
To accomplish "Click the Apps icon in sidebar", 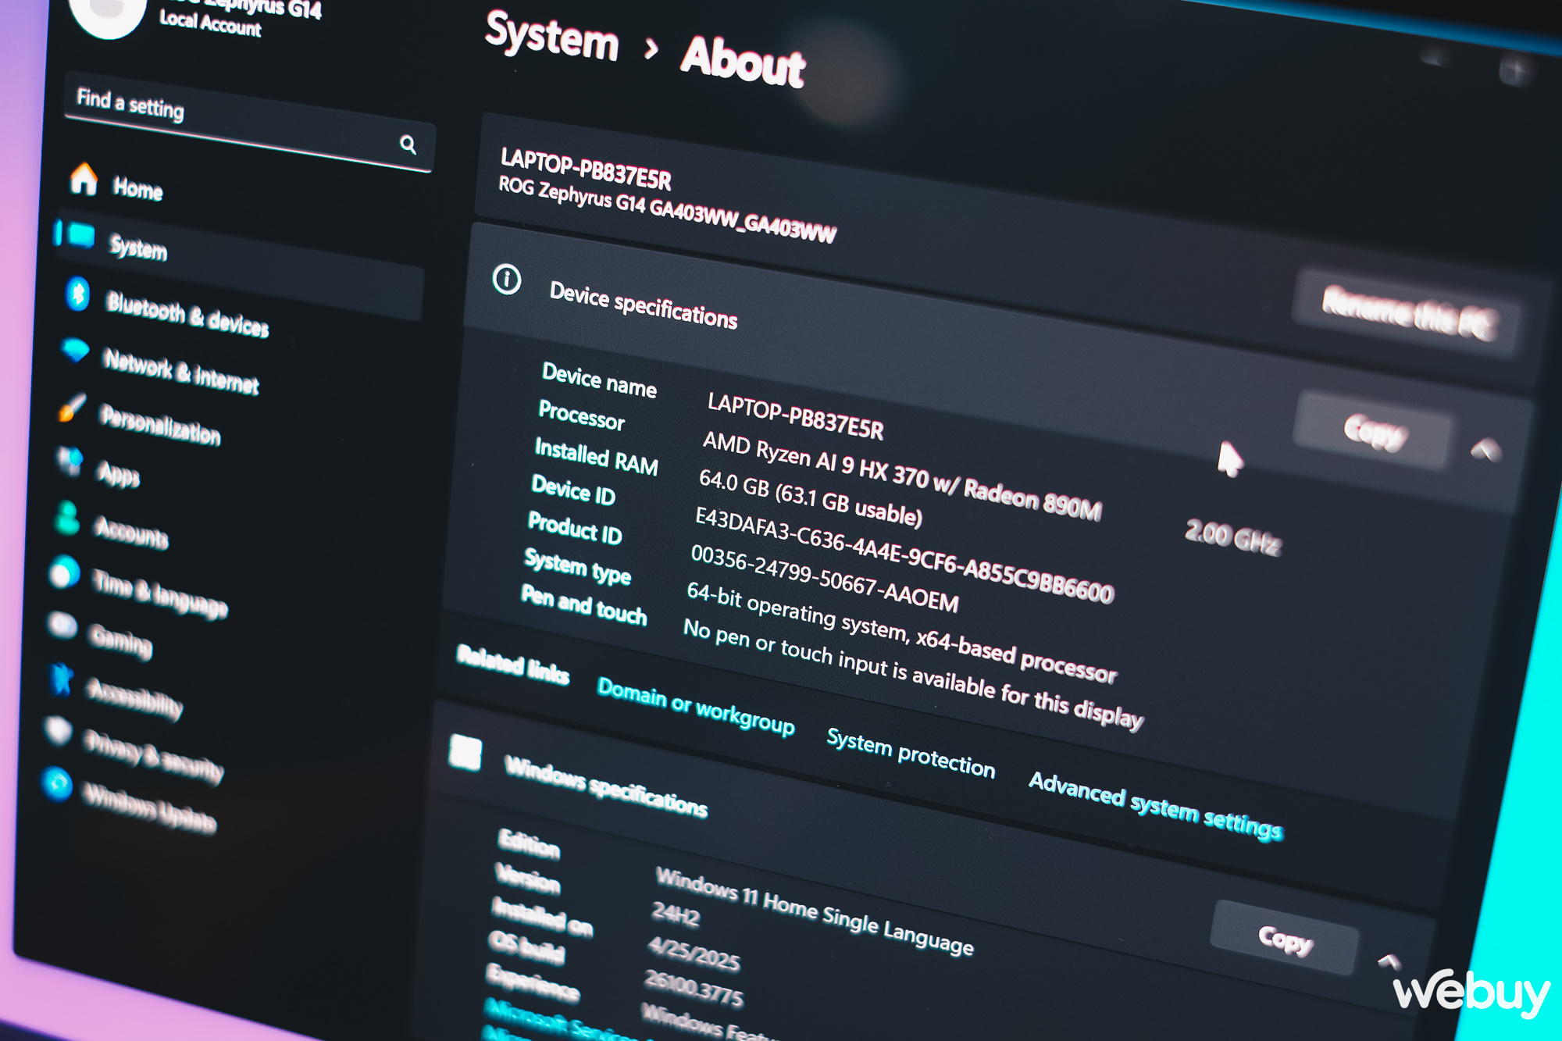I will click(70, 460).
